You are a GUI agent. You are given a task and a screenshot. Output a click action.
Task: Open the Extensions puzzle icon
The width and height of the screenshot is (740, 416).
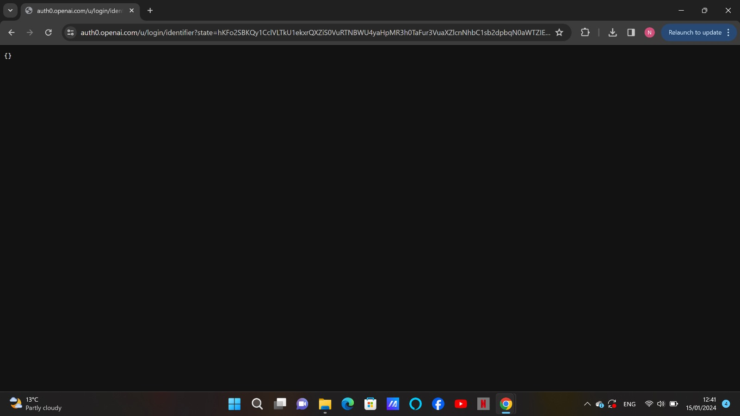[585, 32]
